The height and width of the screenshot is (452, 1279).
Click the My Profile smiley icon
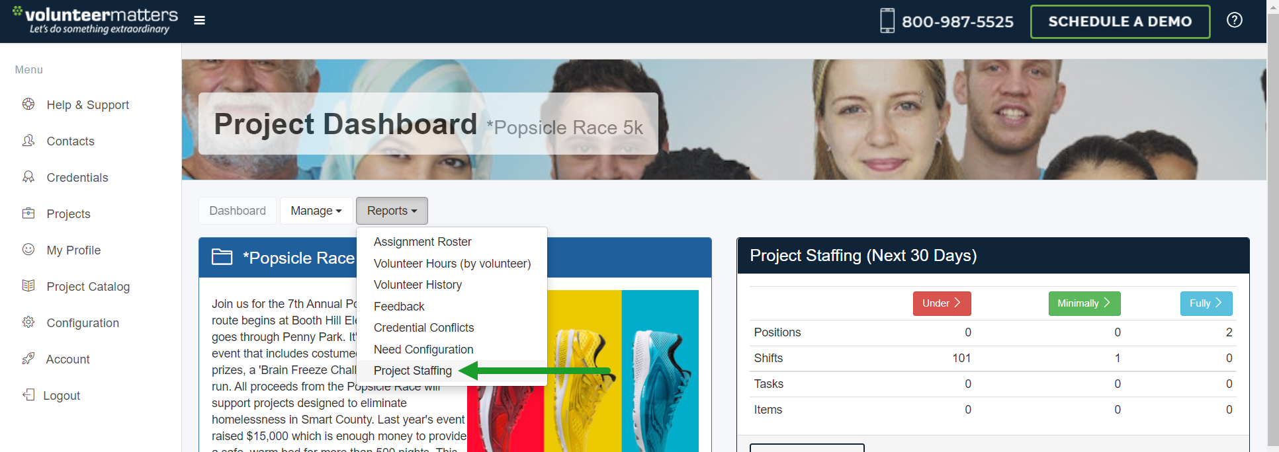coord(28,250)
